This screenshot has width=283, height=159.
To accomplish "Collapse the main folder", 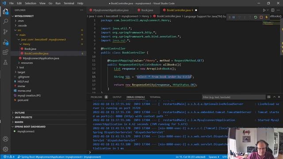I will (x=22, y=35).
